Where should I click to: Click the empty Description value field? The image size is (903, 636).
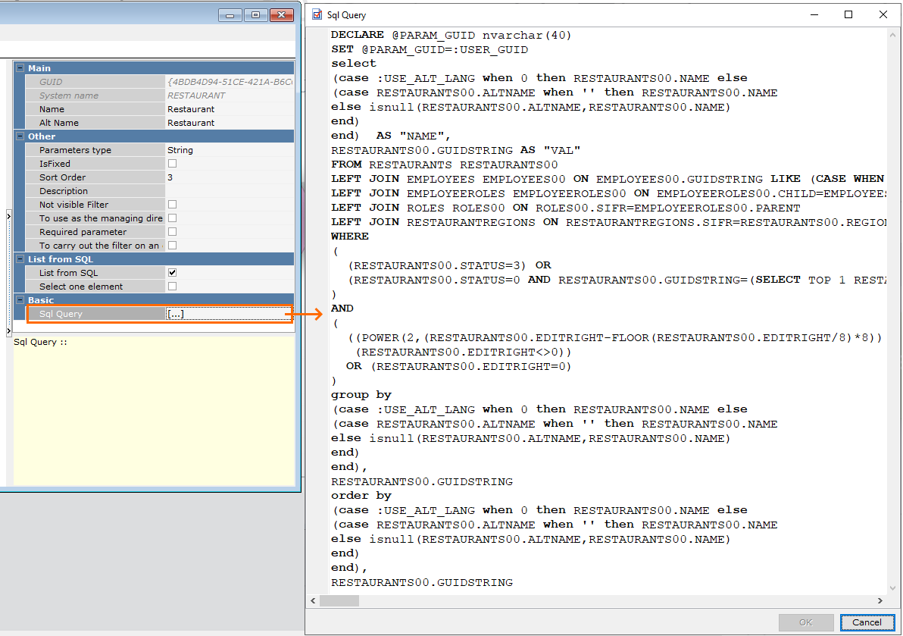pos(230,191)
